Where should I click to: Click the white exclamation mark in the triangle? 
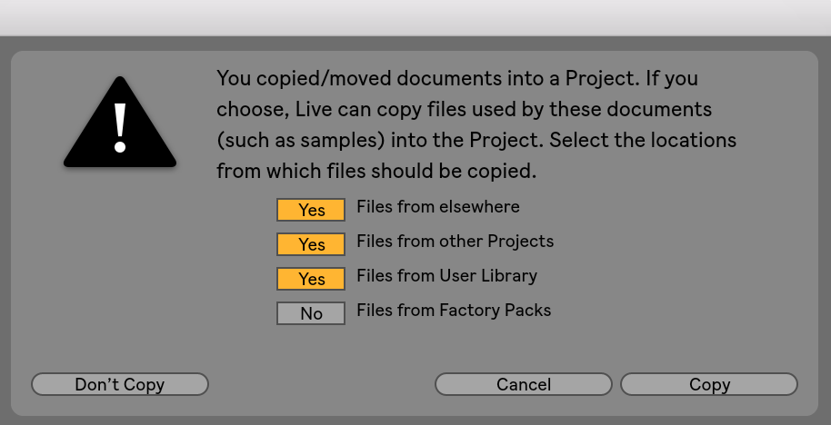120,127
